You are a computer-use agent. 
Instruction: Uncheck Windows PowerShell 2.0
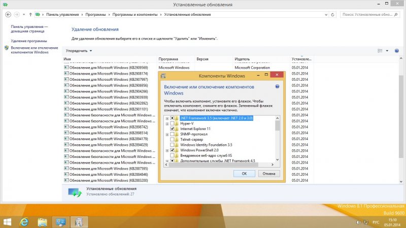(172, 150)
